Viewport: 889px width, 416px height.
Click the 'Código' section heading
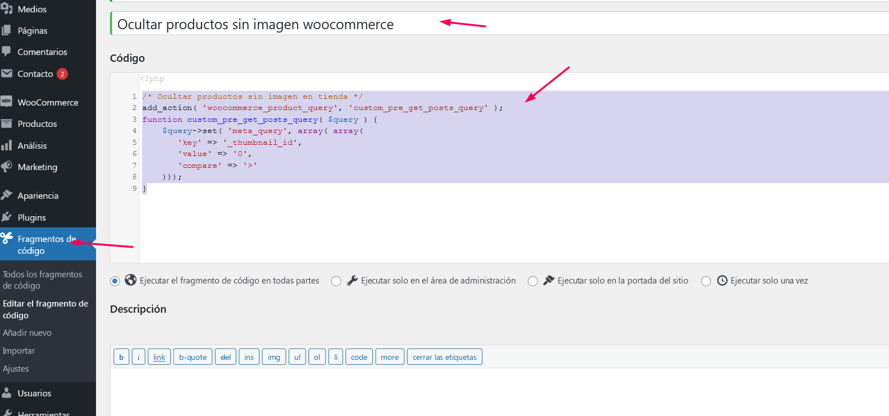point(127,58)
